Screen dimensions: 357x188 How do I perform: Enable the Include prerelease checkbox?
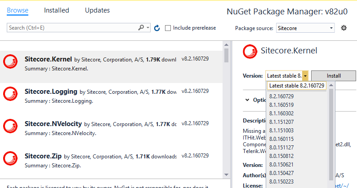[168, 28]
